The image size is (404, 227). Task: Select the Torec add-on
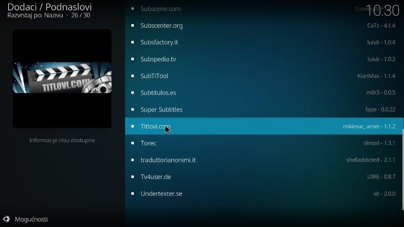pos(264,143)
